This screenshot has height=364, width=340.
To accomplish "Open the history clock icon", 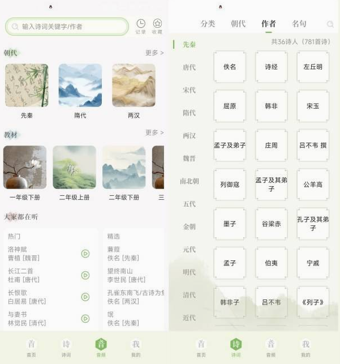I will (x=141, y=24).
